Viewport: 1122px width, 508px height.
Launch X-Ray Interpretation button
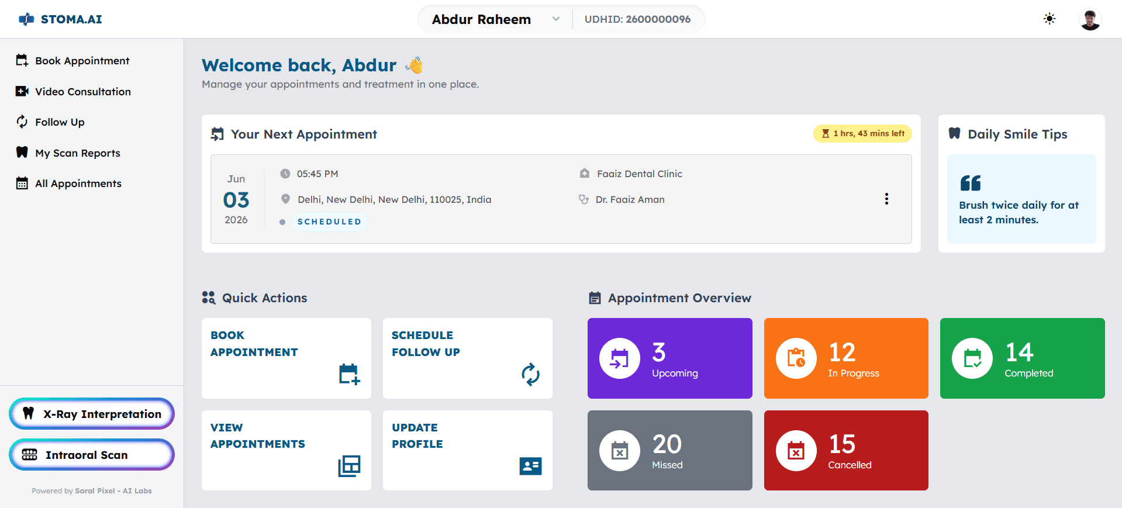pyautogui.click(x=92, y=414)
